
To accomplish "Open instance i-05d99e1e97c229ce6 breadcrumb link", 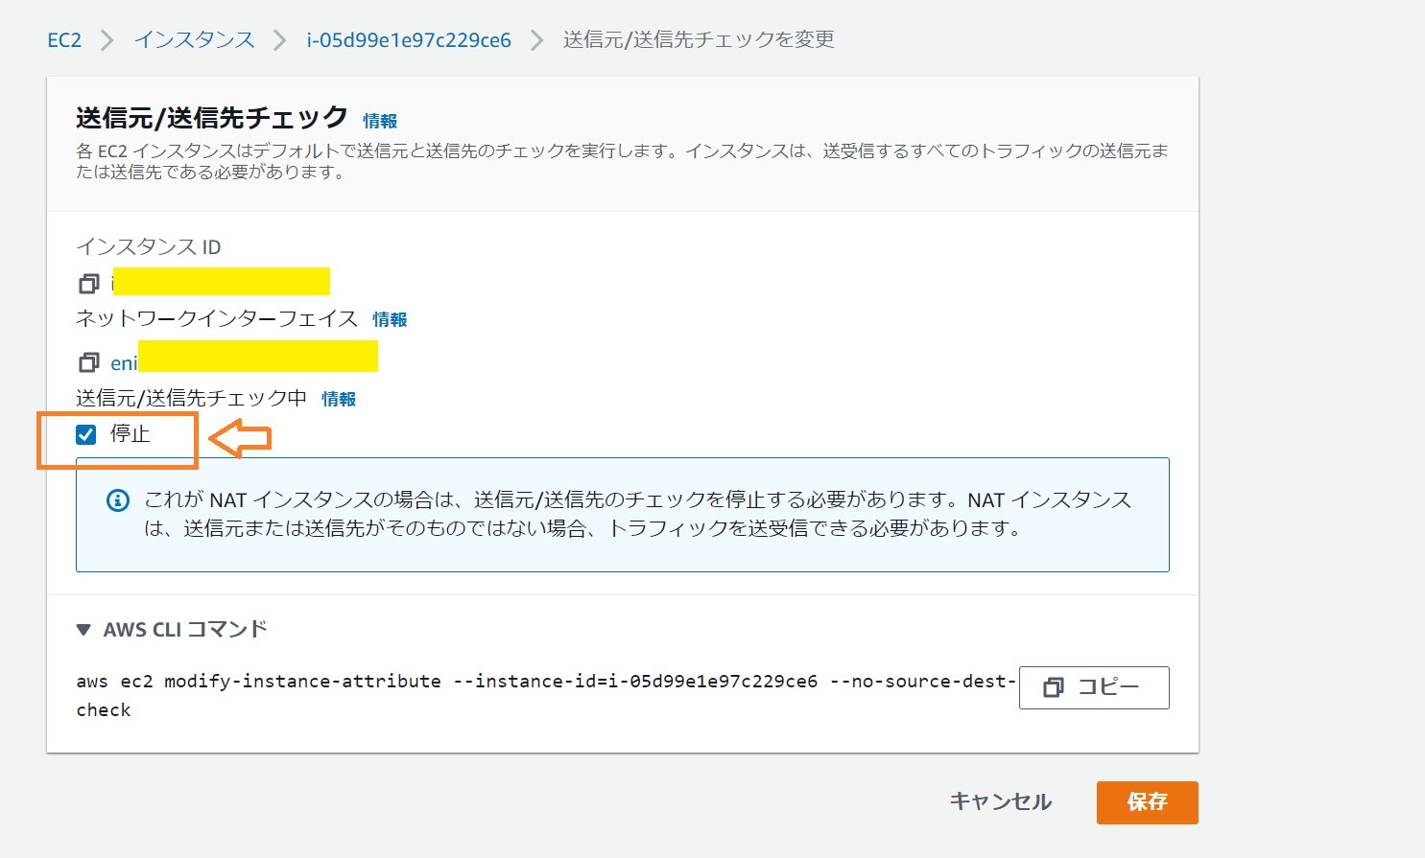I will pyautogui.click(x=409, y=39).
